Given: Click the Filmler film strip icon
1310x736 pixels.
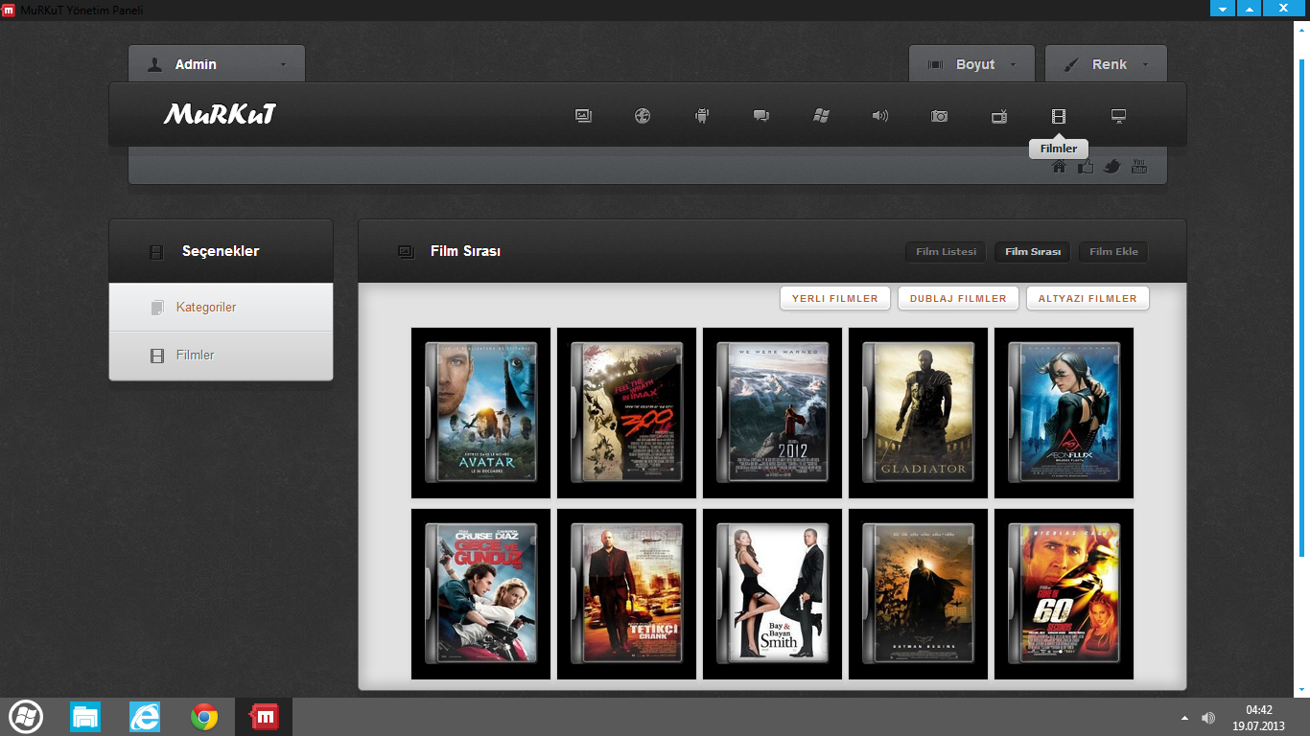Looking at the screenshot, I should tap(1059, 116).
